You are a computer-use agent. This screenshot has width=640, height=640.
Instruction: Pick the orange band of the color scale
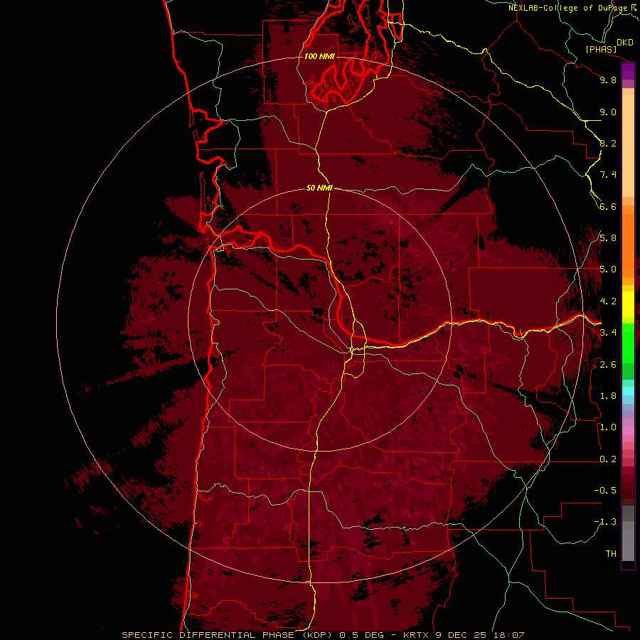(x=628, y=245)
